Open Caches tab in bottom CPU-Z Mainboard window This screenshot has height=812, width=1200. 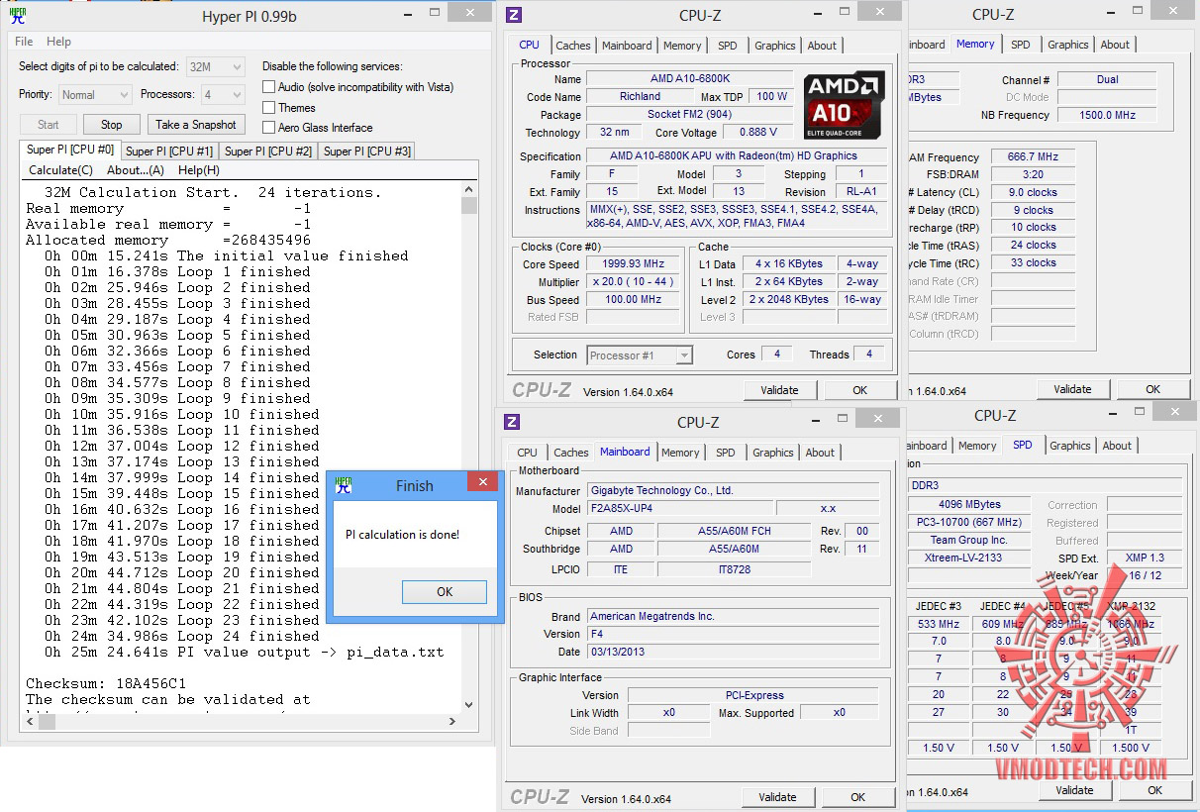(x=570, y=453)
